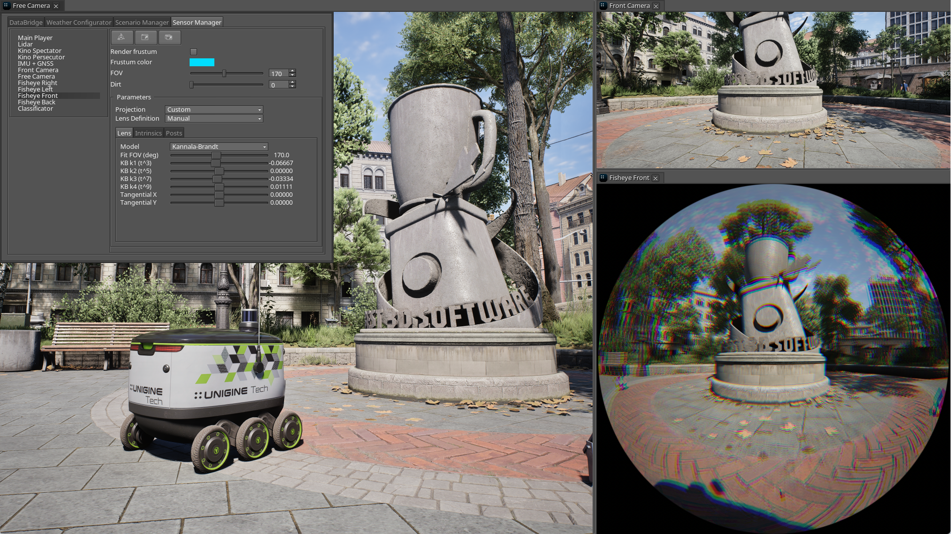Close the Free Camera tab
The height and width of the screenshot is (534, 951).
[x=56, y=6]
